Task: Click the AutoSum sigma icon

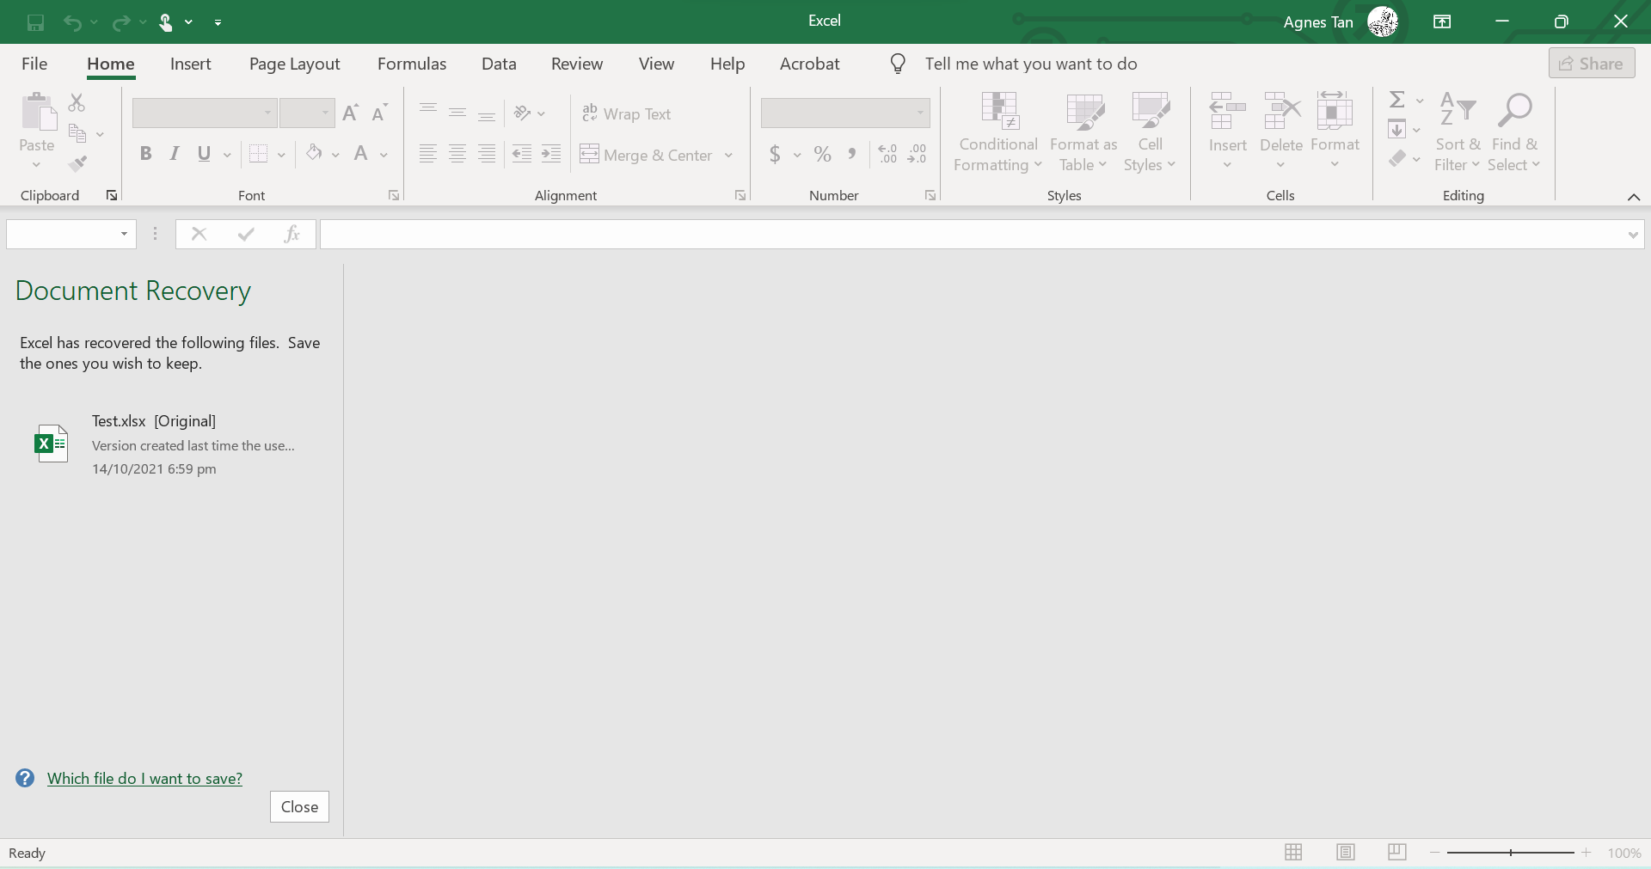Action: click(x=1397, y=100)
